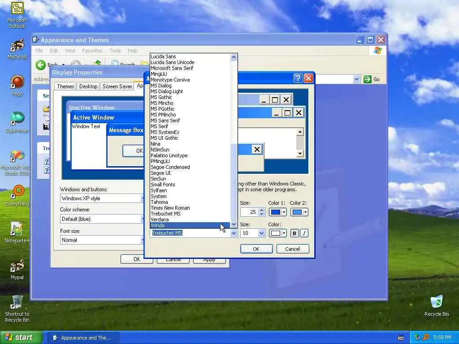The image size is (459, 344).
Task: Open the Microsoft Outlook desktop icon
Action: coord(17,15)
